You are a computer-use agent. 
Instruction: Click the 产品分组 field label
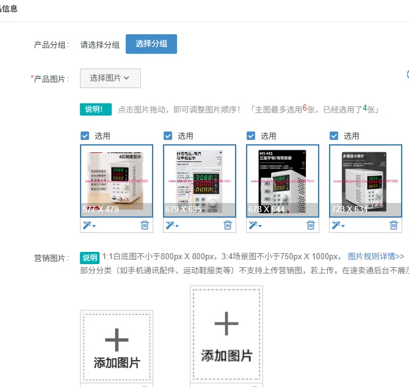pos(52,45)
